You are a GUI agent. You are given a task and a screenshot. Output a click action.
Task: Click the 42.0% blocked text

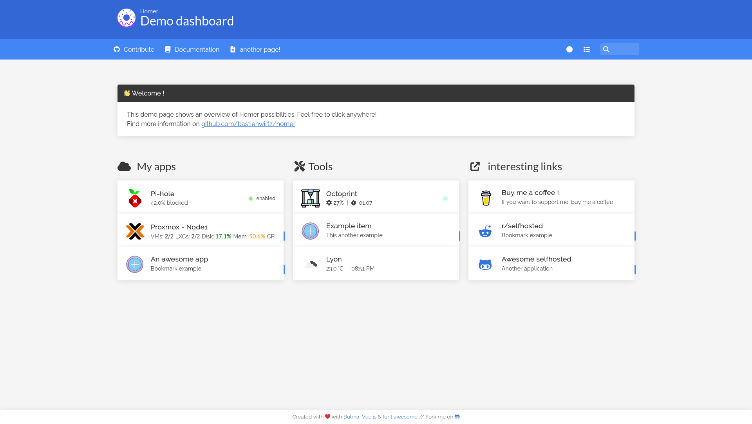[169, 203]
